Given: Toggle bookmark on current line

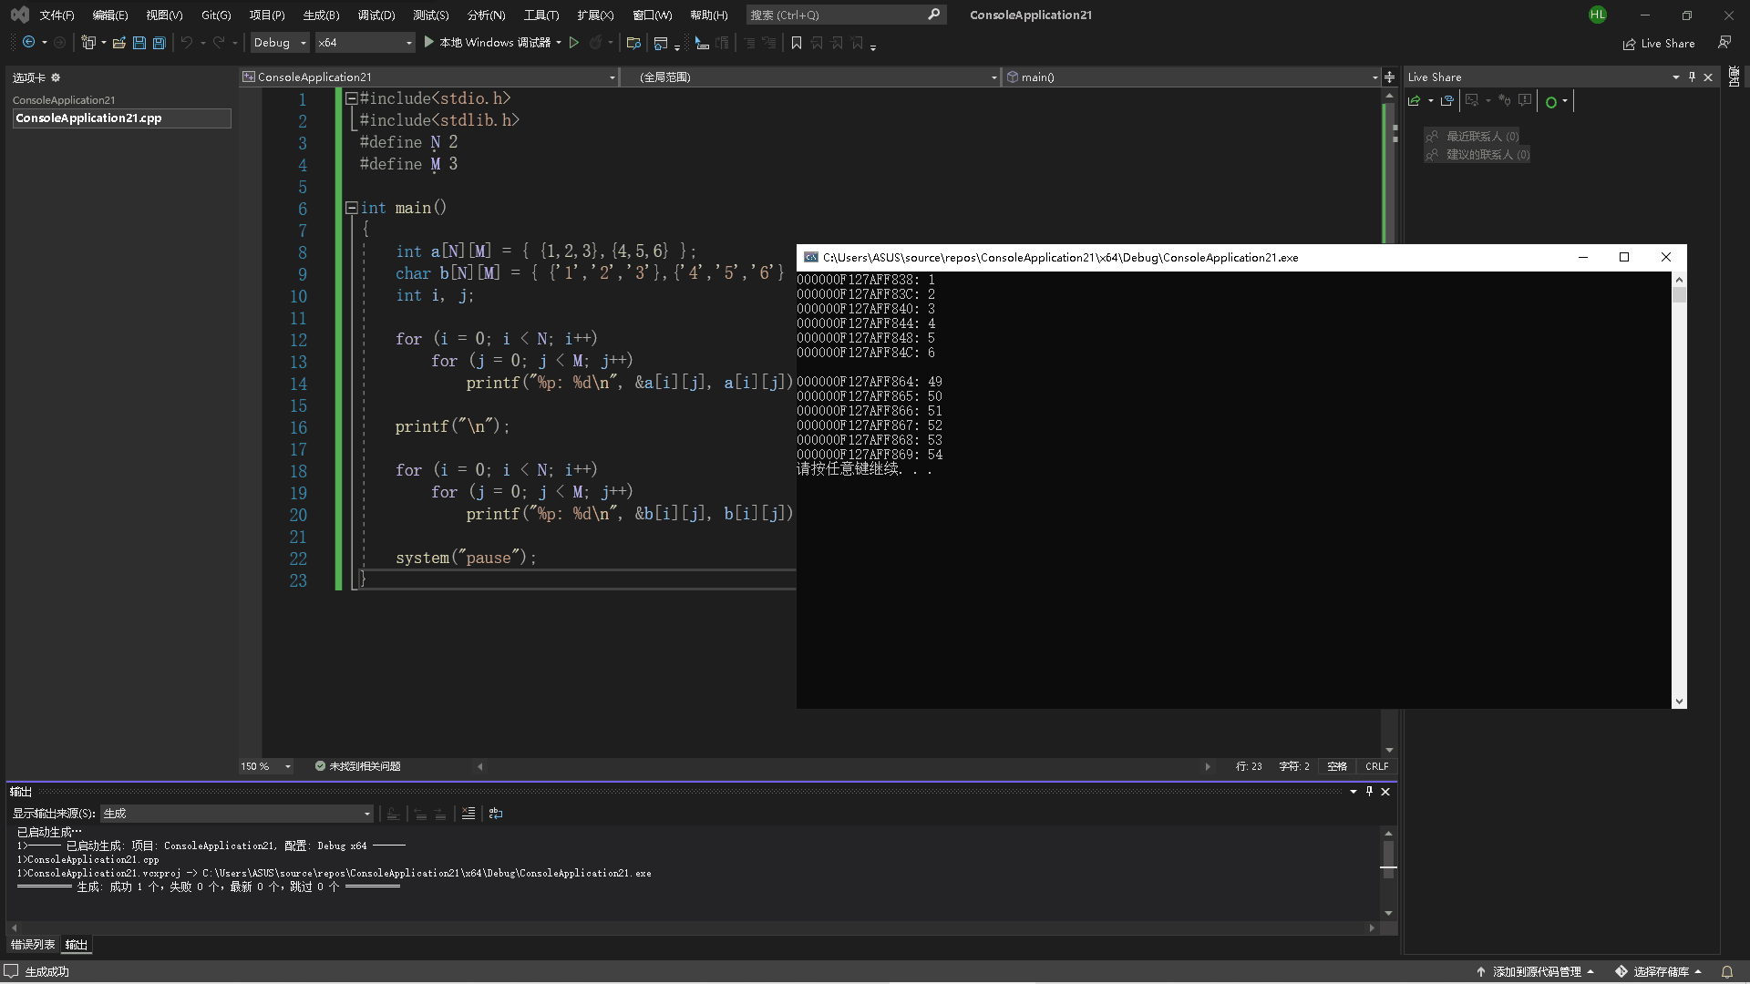Looking at the screenshot, I should 796,43.
